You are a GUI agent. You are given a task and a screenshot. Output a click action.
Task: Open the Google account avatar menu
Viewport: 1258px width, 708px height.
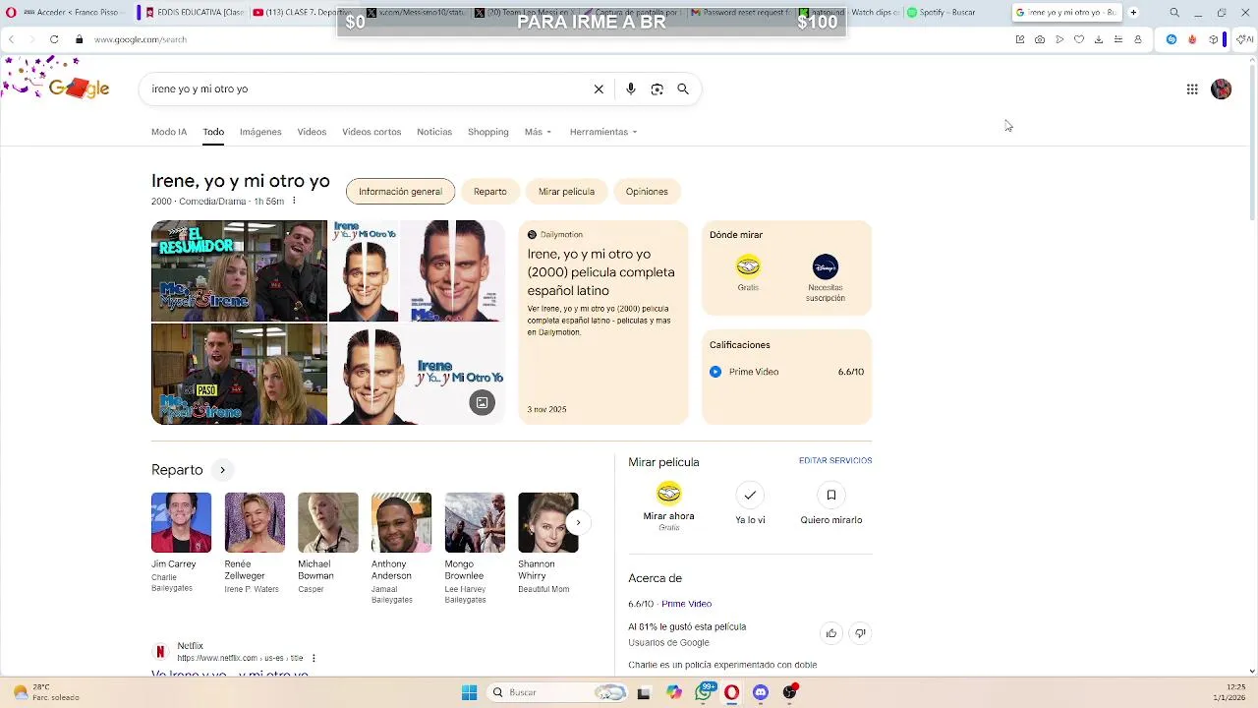click(1222, 89)
